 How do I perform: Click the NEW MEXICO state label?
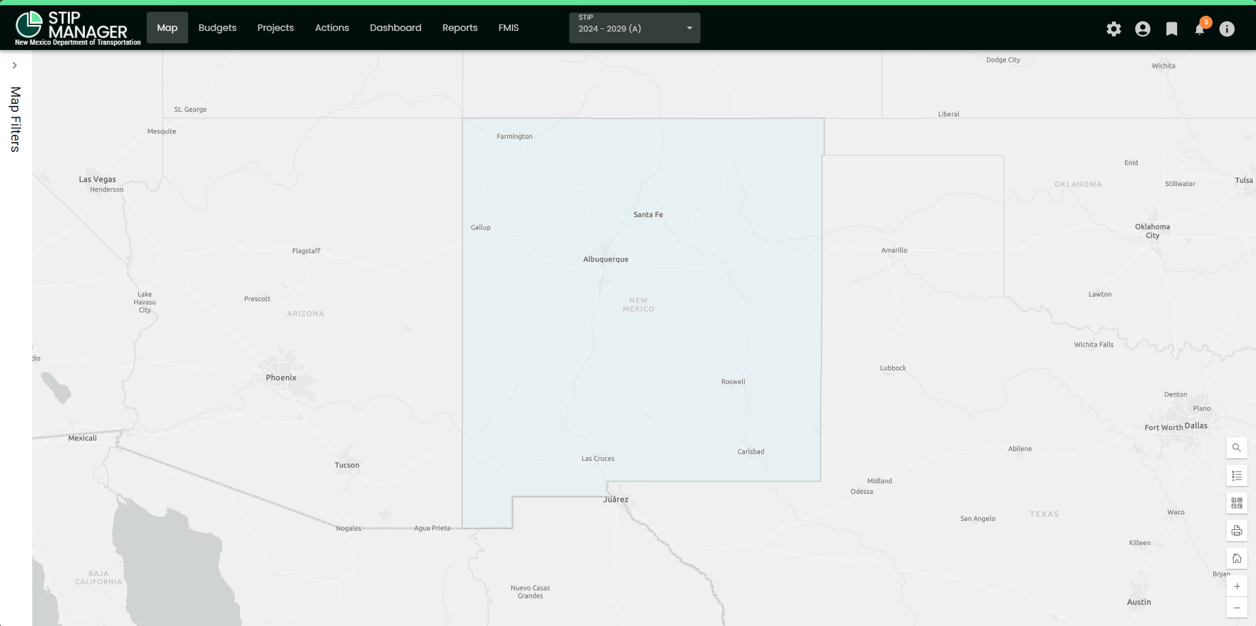coord(638,304)
